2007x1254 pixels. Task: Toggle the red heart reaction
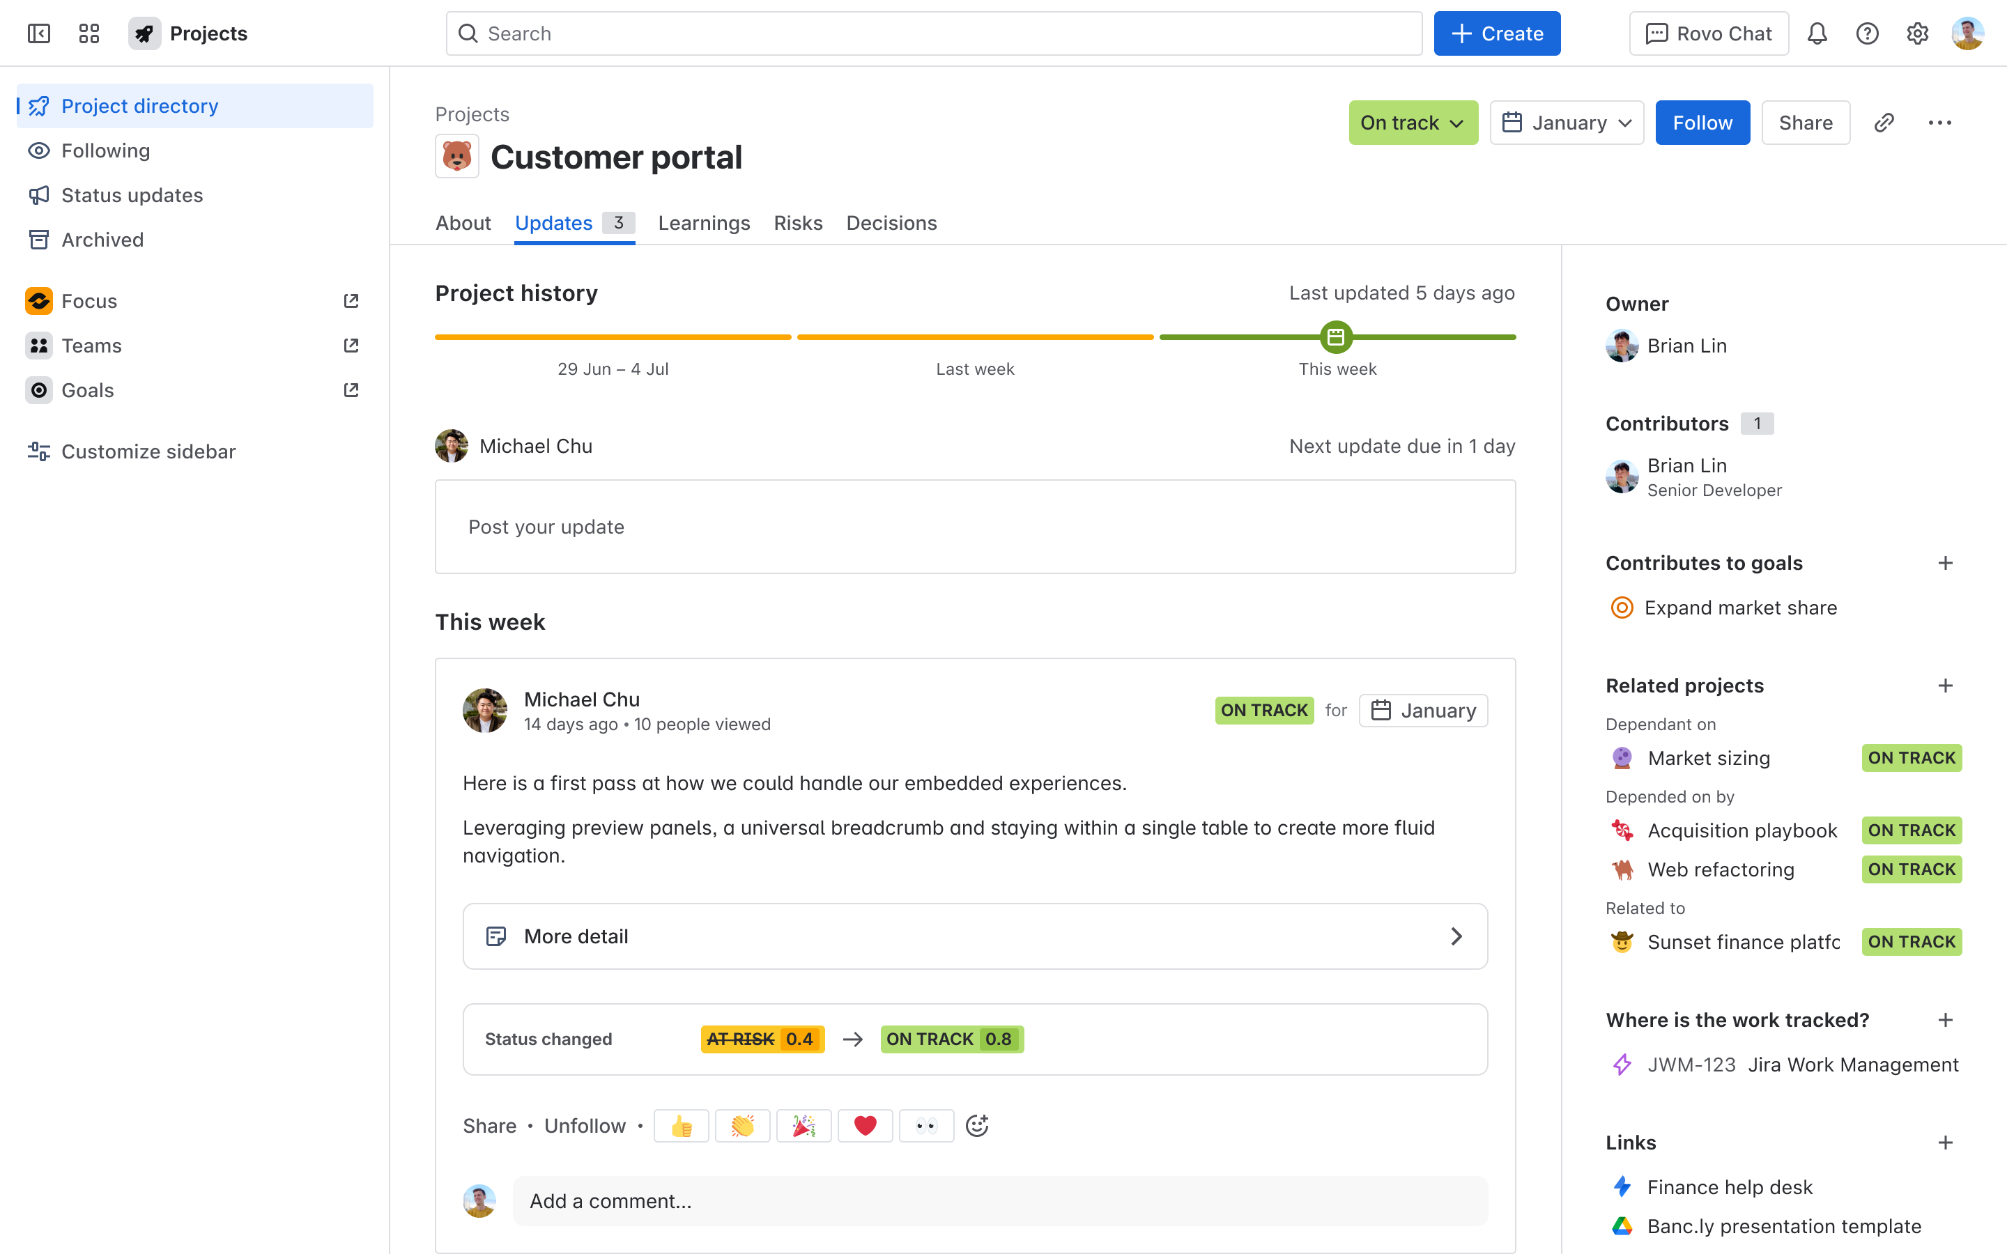pyautogui.click(x=865, y=1125)
